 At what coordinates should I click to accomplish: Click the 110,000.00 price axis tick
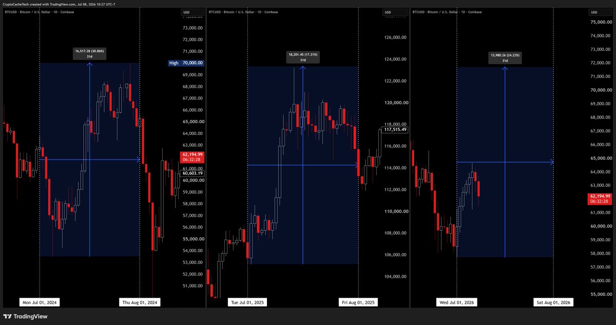(x=395, y=212)
